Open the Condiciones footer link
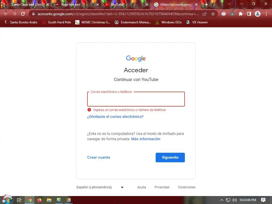 (x=187, y=187)
